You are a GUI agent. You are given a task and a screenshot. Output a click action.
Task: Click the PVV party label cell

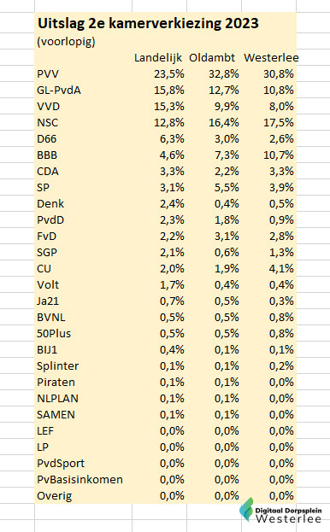[x=48, y=74]
